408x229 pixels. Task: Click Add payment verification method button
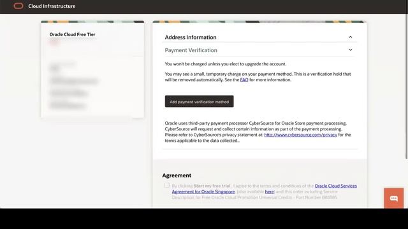tap(199, 102)
